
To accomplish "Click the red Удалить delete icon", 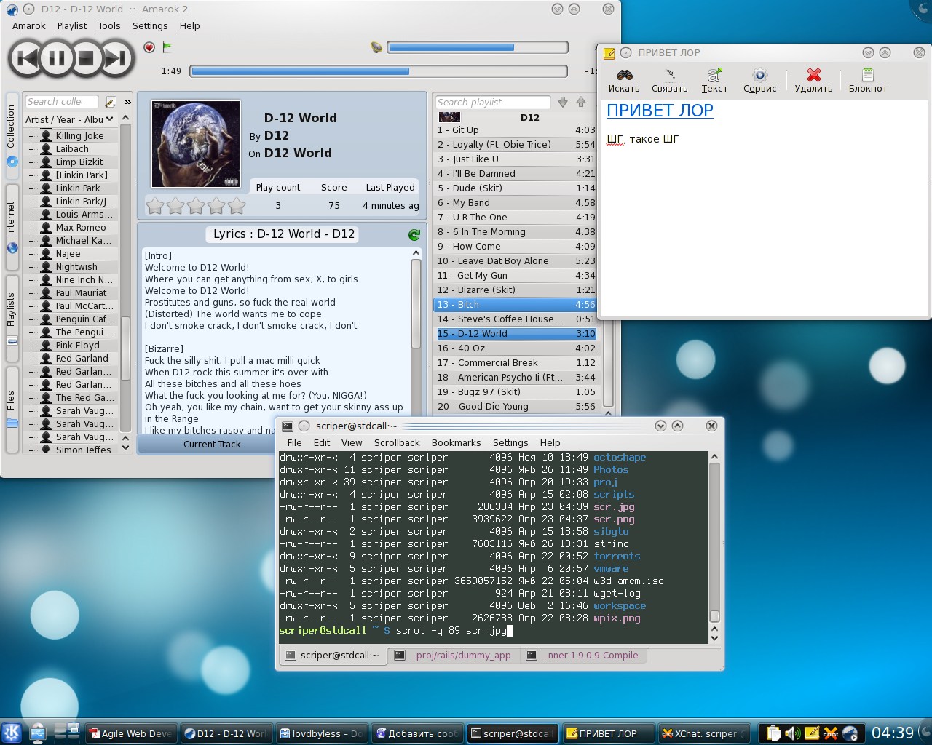I will click(813, 81).
